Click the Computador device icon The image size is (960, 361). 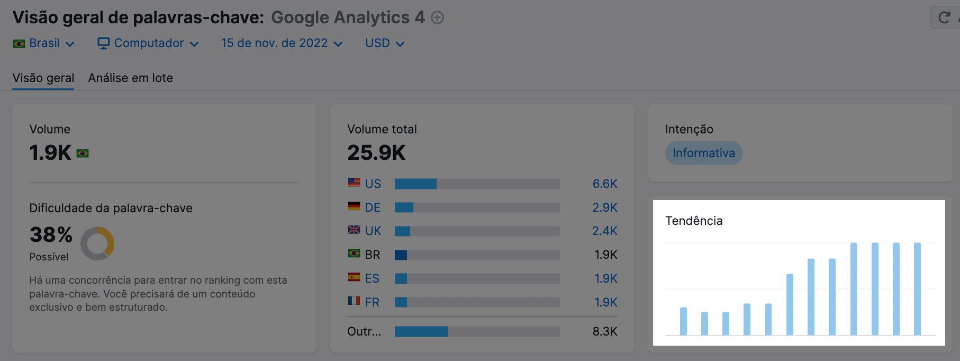pyautogui.click(x=104, y=42)
